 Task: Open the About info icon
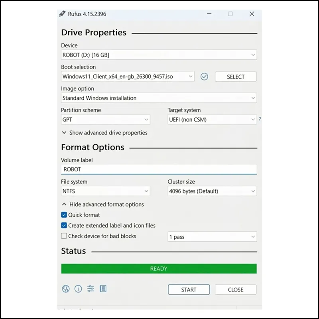coord(78,289)
